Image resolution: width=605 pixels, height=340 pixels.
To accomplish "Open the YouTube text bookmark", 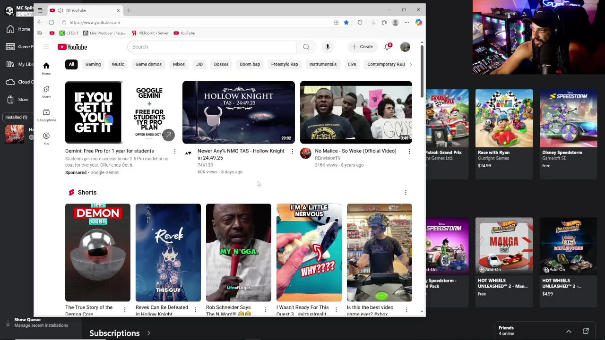I will (184, 33).
